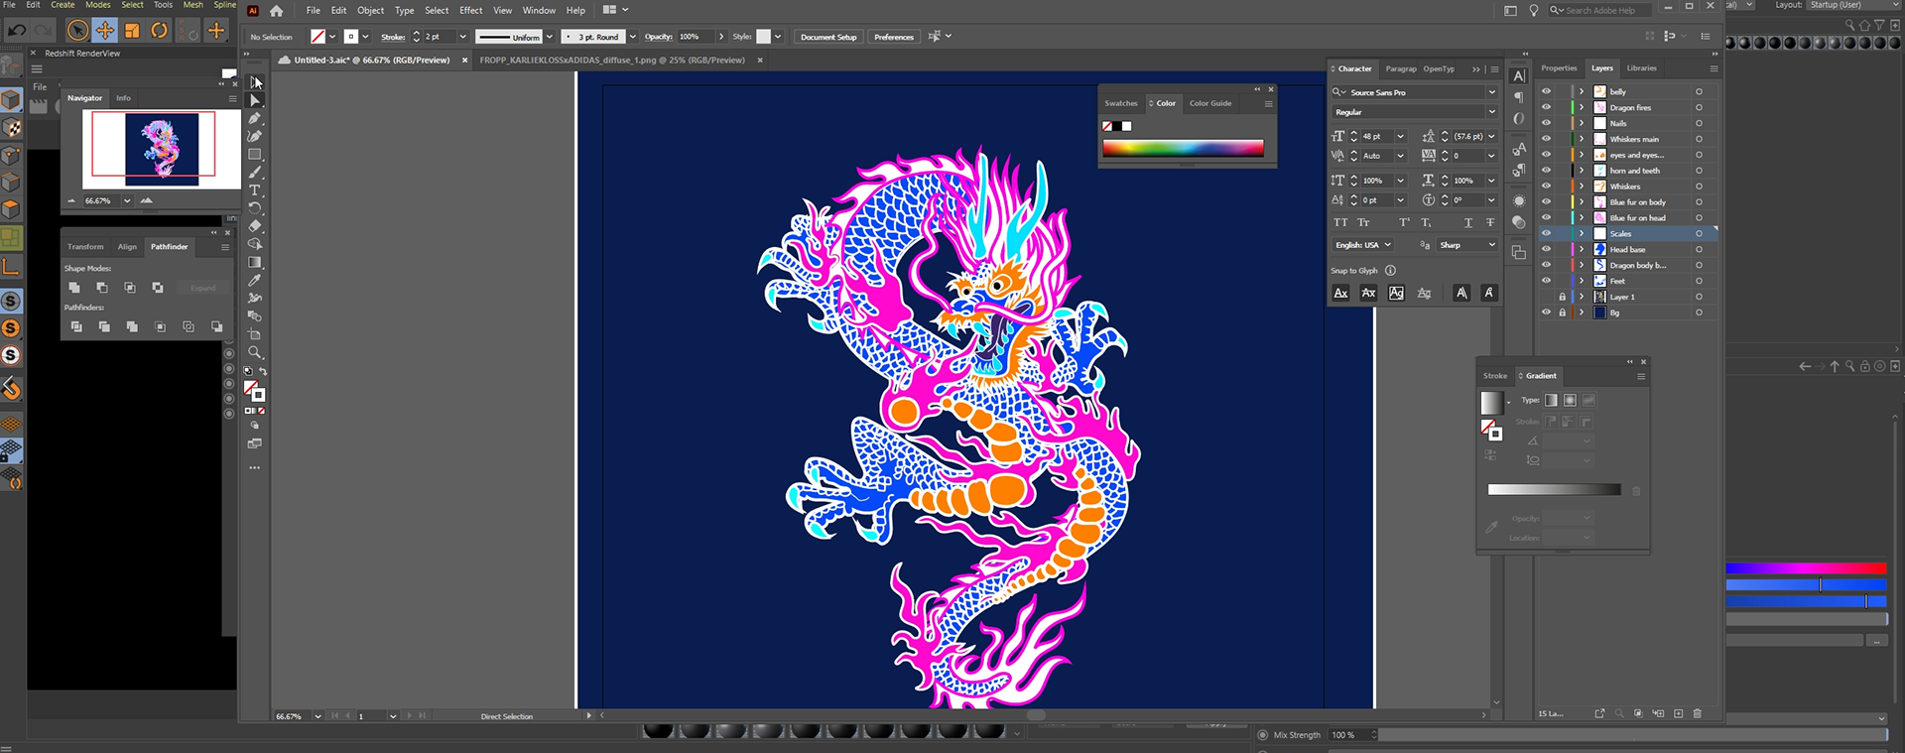This screenshot has width=1905, height=753.
Task: Click Snap to Baseline glyph icon
Action: tap(1340, 293)
